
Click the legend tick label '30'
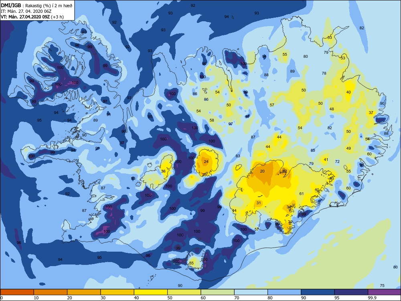point(103,298)
